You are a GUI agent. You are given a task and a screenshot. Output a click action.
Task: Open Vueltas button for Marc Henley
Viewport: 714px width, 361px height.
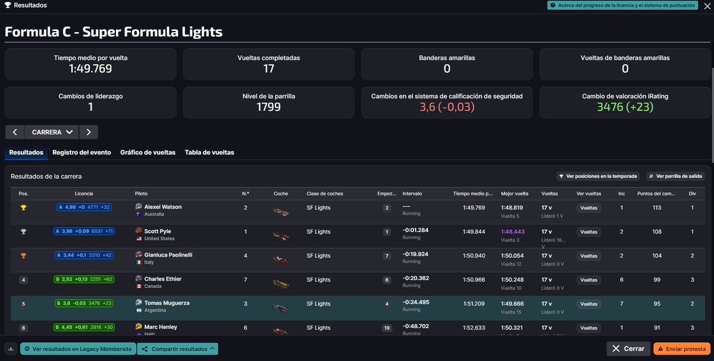588,328
